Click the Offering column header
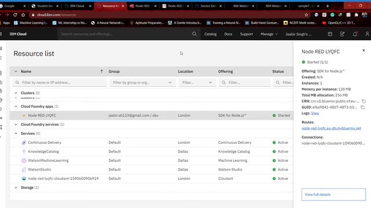Screen dimensions: 371x208 coord(225,71)
